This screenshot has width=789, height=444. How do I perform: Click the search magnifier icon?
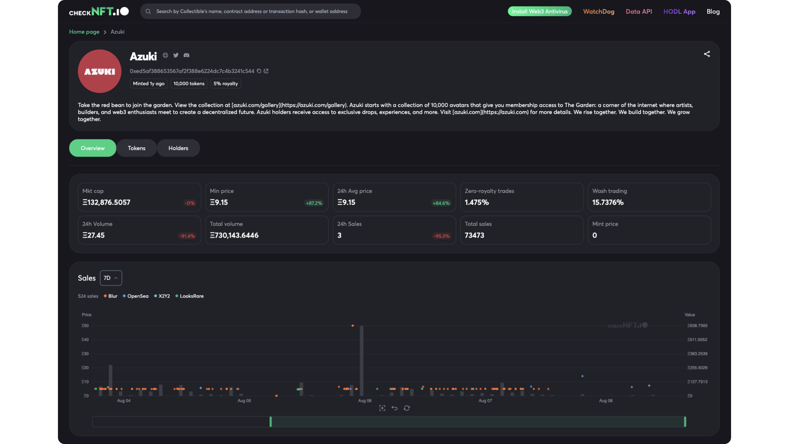point(148,12)
